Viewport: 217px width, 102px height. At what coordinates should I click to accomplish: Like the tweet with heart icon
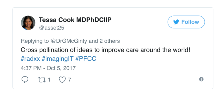62,80
